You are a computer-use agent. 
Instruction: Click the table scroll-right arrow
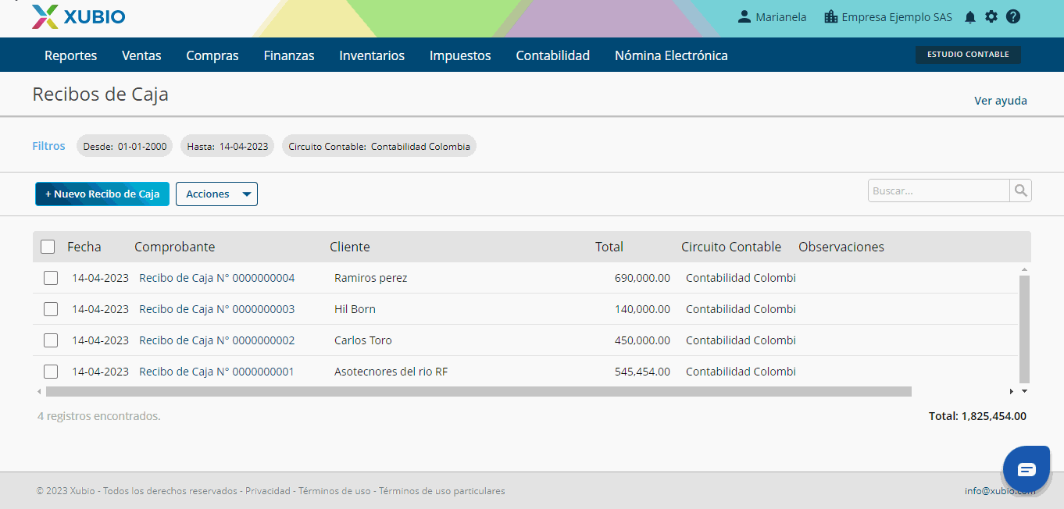pos(1012,391)
